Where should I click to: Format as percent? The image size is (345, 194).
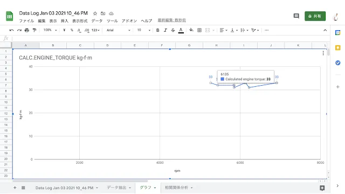point(72,30)
